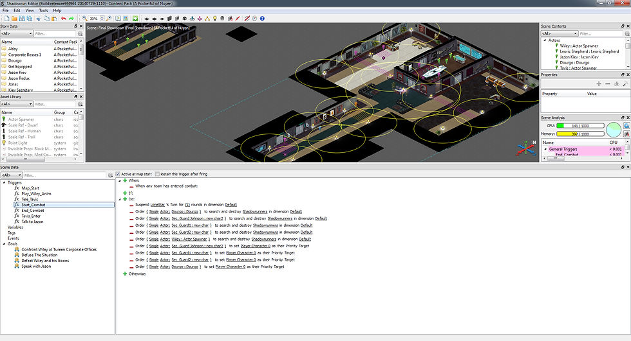Collapse the When: section
This screenshot has height=341, width=631.
point(120,180)
